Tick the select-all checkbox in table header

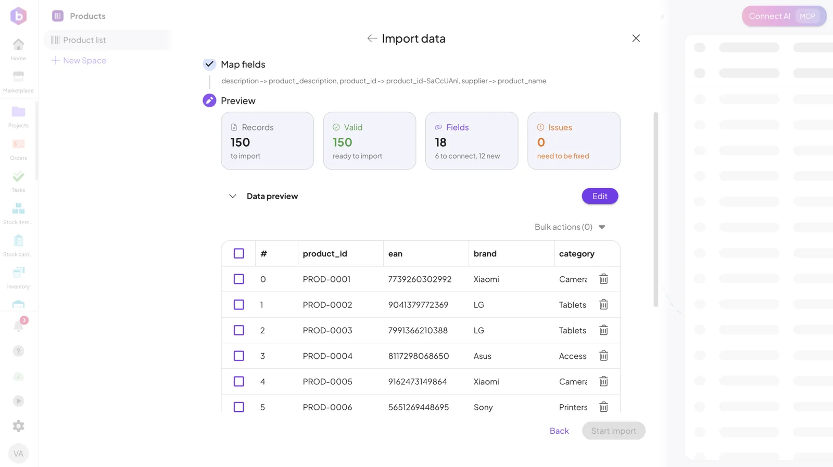point(239,254)
